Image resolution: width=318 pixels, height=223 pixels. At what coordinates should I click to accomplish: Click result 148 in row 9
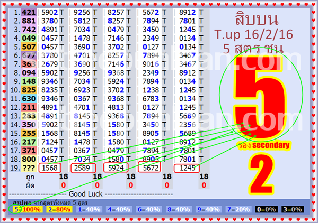pyautogui.click(x=29, y=81)
